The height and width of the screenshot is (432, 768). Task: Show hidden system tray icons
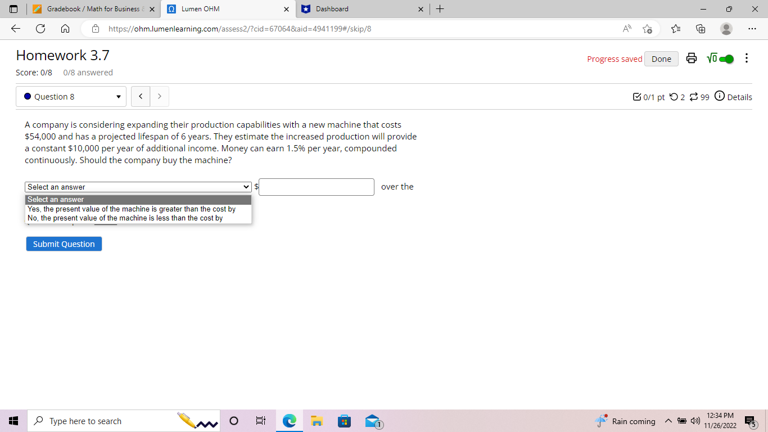coord(668,421)
